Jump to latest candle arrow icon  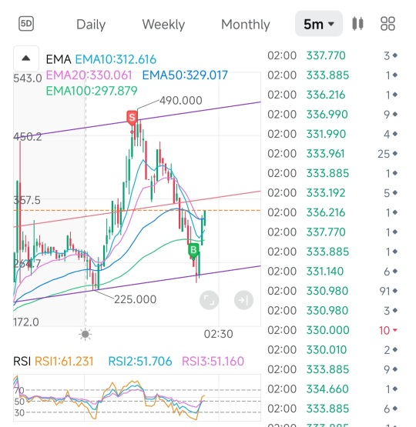click(243, 300)
